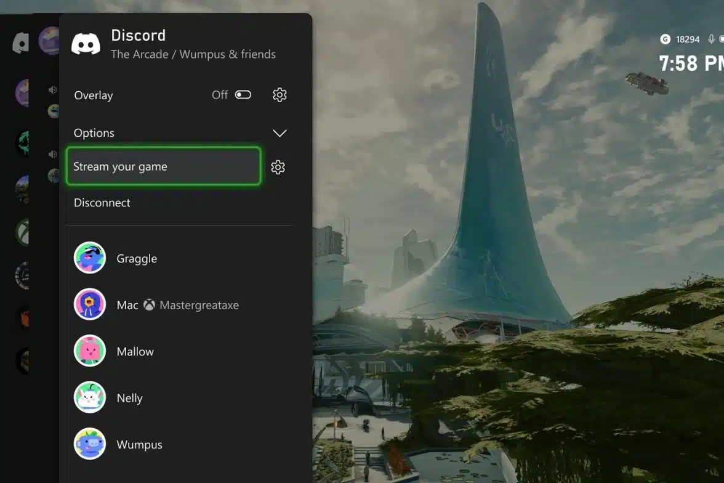Click Mallow's pink avatar
This screenshot has width=724, height=483.
[90, 351]
